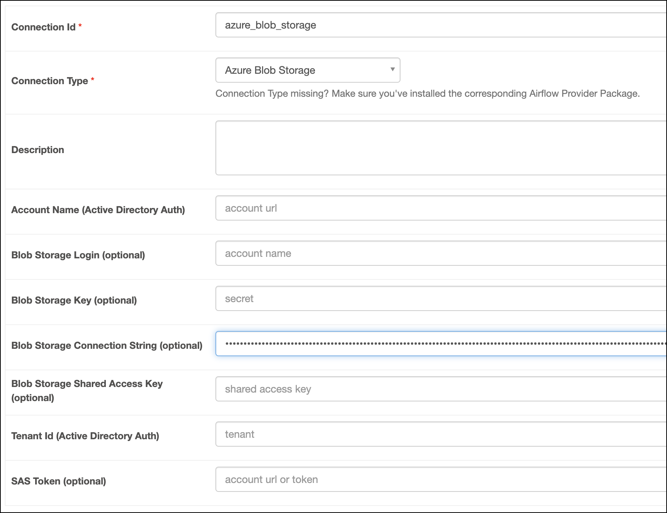The height and width of the screenshot is (513, 667).
Task: Click the Airflow Provider Package help text
Action: tap(427, 94)
